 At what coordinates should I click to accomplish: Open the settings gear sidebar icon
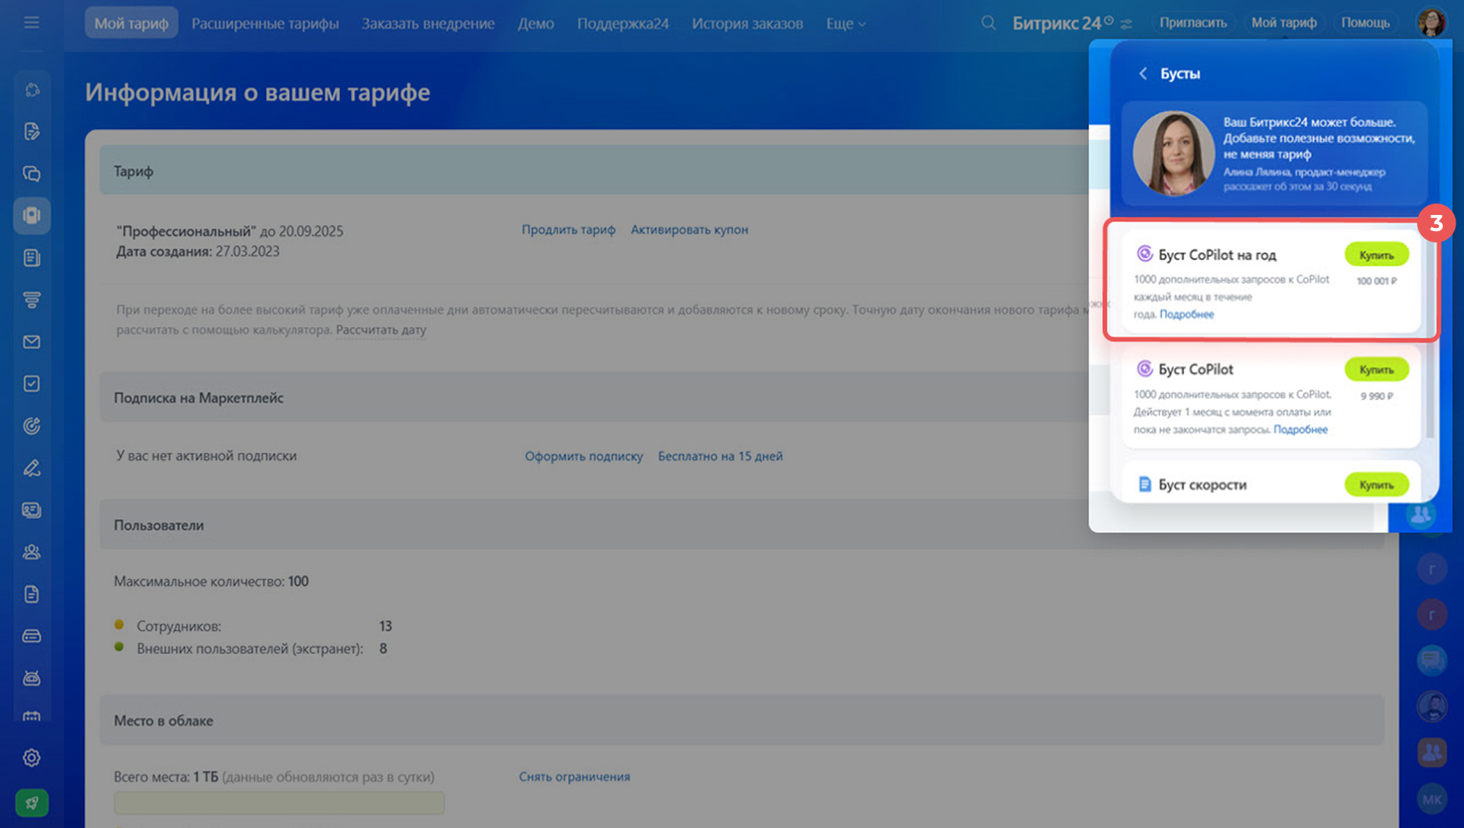coord(31,758)
